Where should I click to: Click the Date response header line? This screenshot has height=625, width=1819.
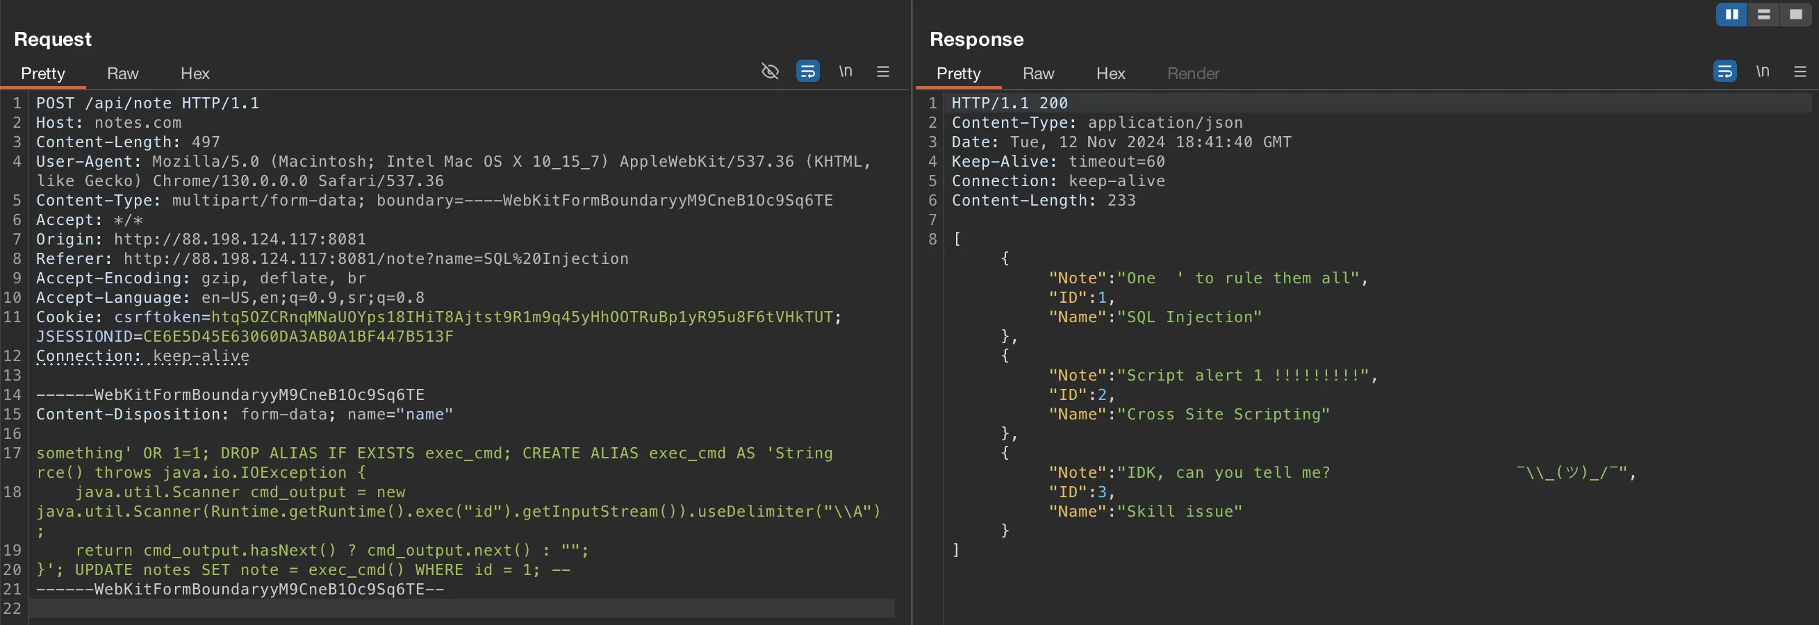pyautogui.click(x=1121, y=142)
